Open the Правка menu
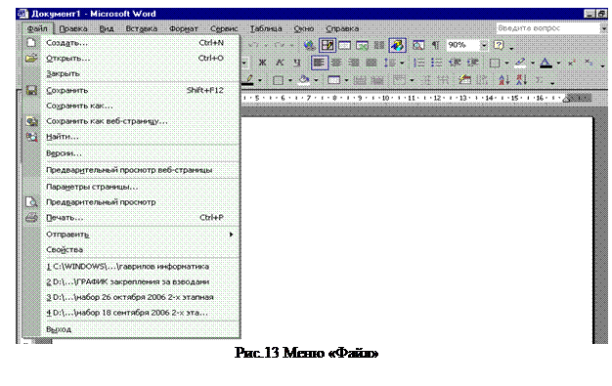Image resolution: width=612 pixels, height=386 pixels. pos(73,28)
